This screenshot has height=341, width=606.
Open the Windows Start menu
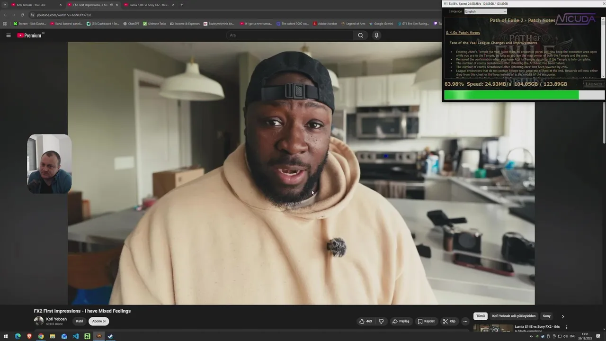(6, 336)
